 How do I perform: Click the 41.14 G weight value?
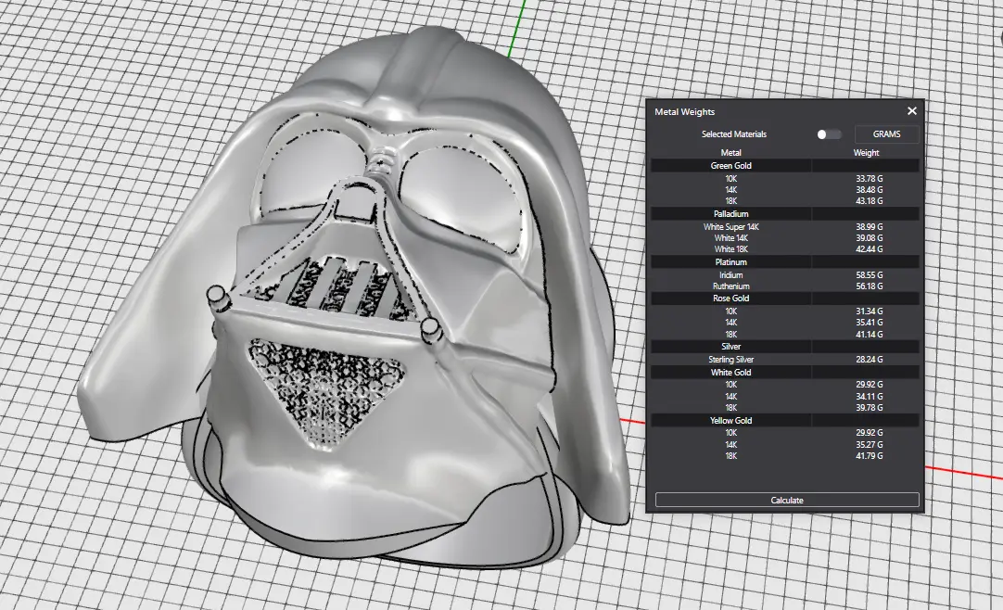[x=870, y=335]
